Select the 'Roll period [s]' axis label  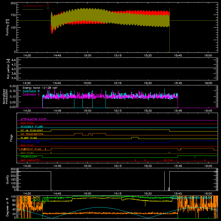[x=8, y=69]
